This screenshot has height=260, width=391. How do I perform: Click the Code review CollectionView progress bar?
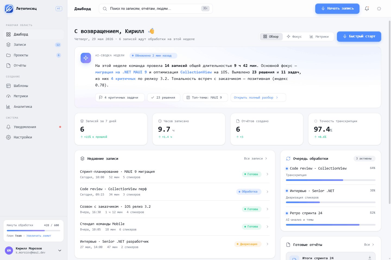point(331,180)
